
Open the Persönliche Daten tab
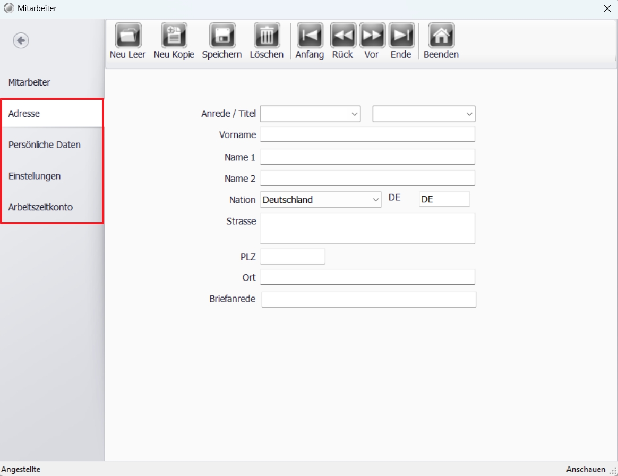coord(45,144)
